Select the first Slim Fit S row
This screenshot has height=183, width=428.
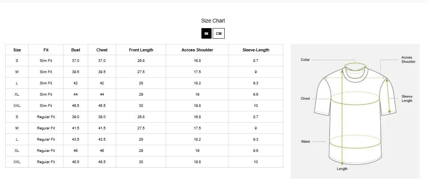coord(144,60)
